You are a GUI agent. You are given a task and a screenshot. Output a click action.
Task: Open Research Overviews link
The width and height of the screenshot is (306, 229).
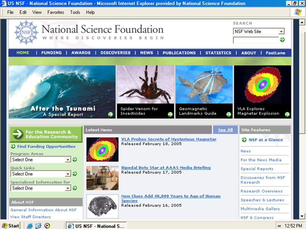coord(261,191)
